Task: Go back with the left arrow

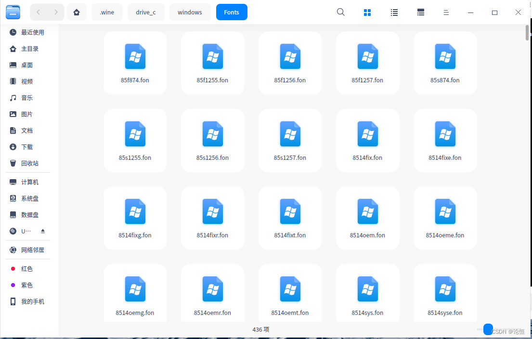Action: [x=39, y=12]
